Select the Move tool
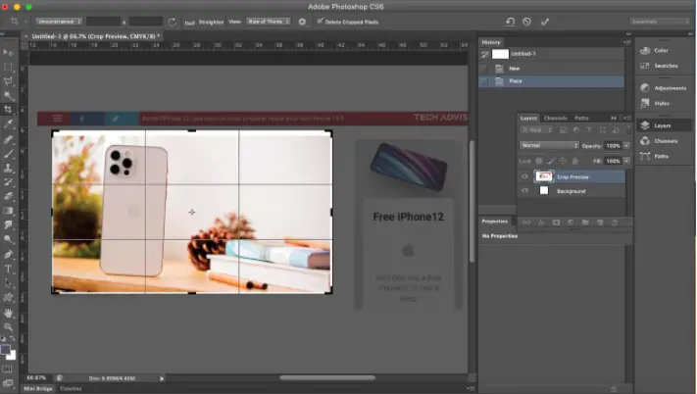The height and width of the screenshot is (394, 697). 8,53
